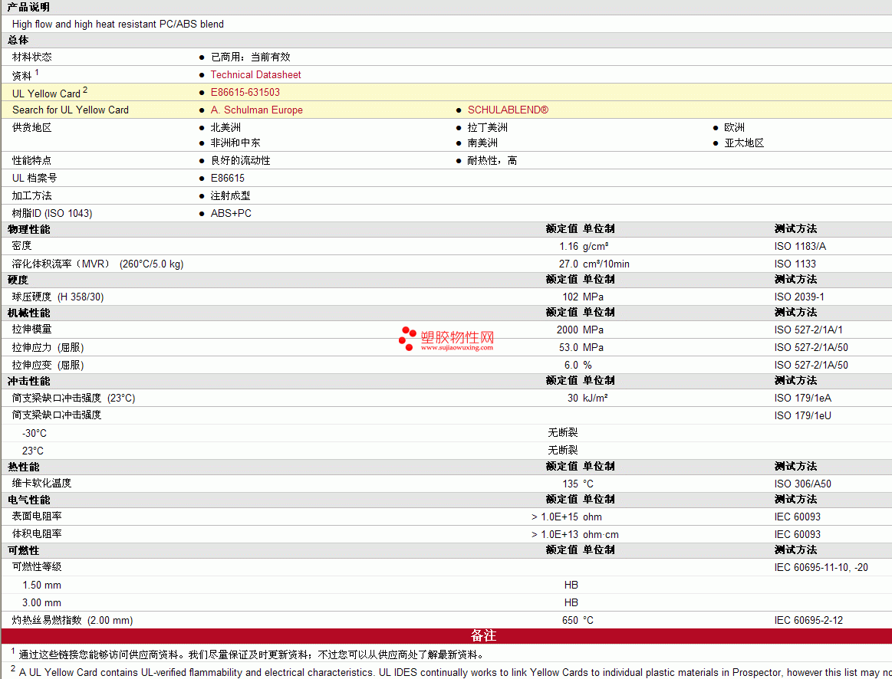Click the 'ISO 527-2/1A/1' test method

[x=808, y=330]
